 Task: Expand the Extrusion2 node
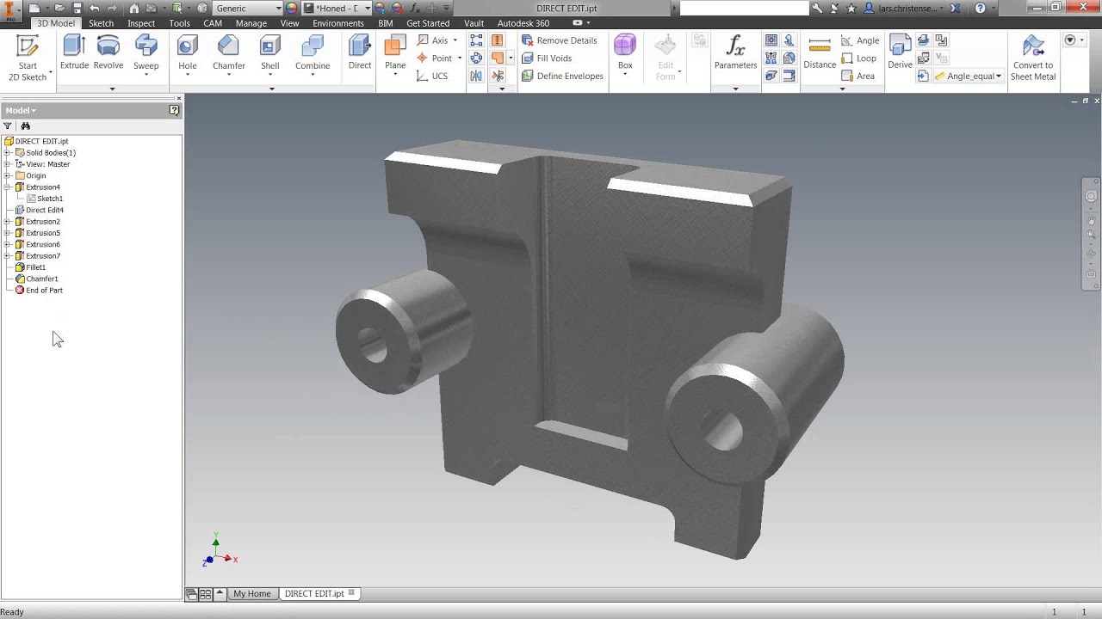[7, 221]
